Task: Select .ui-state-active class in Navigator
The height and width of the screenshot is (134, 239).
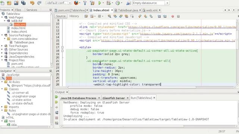Action: (x=21, y=100)
